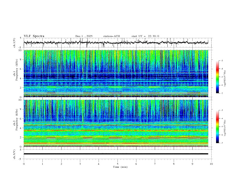Select the date text "Dec. 1 , 2025"
This screenshot has height=184, width=238.
click(84, 36)
